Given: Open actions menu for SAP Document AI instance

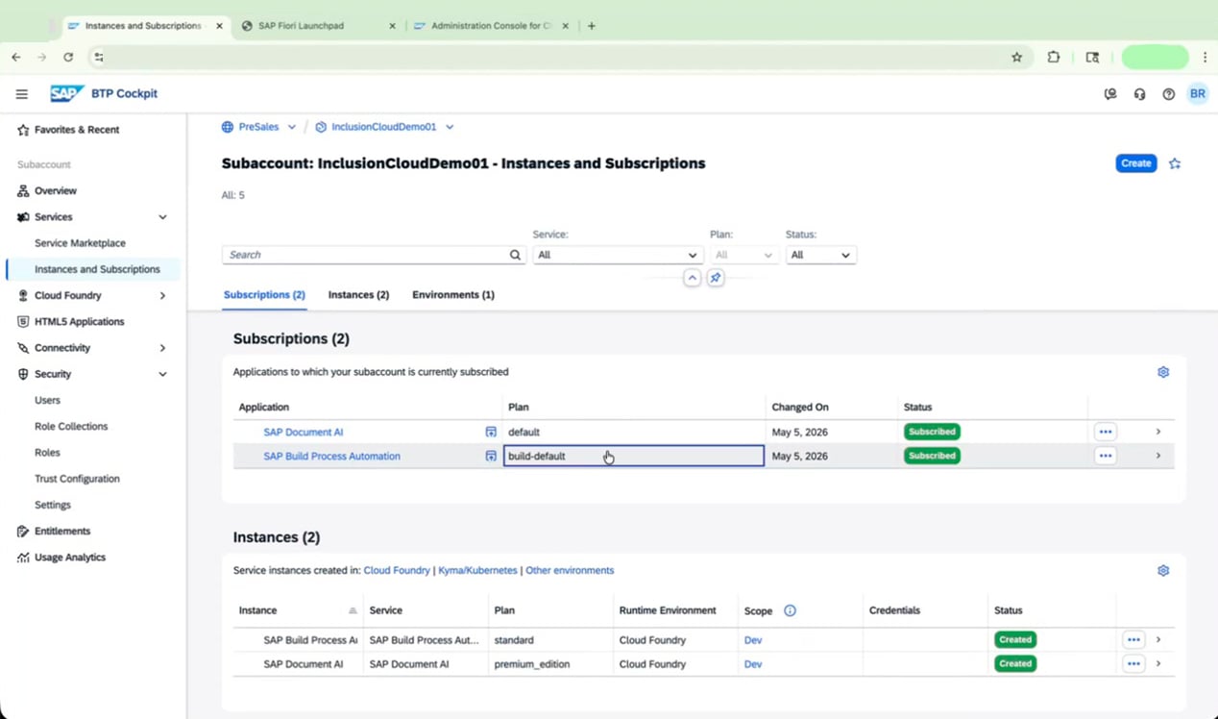Looking at the screenshot, I should click(x=1133, y=663).
